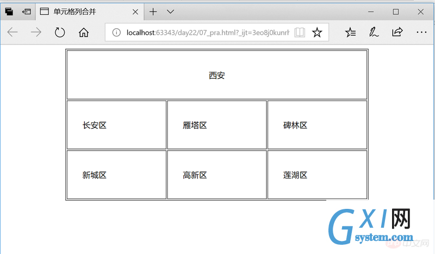
Task: Go back to previous page
Action: click(13, 32)
